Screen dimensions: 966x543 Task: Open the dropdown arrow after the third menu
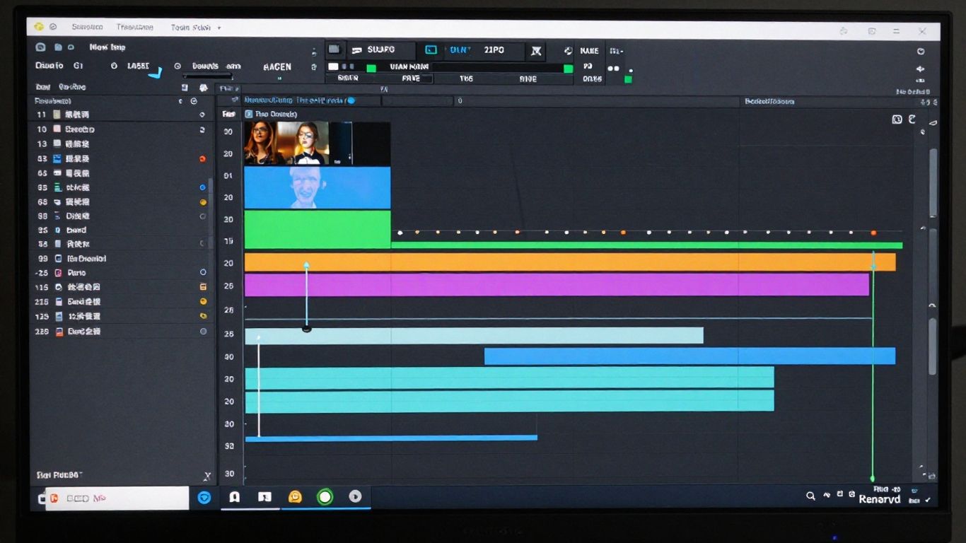(x=219, y=28)
